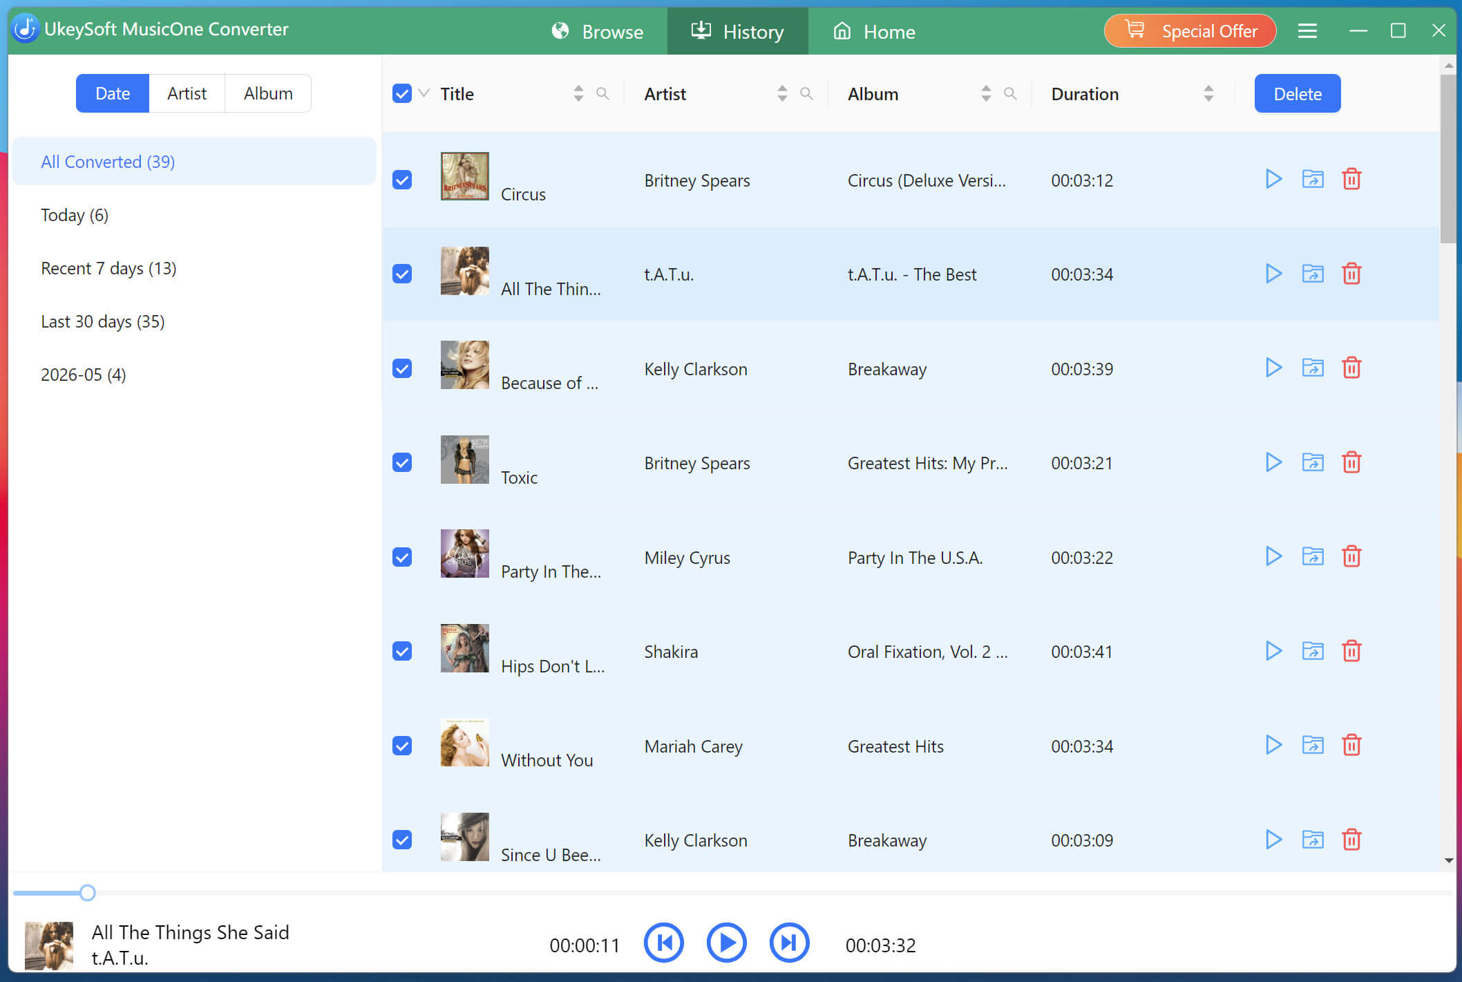Go to the Home tab
This screenshot has height=982, width=1462.
pyautogui.click(x=875, y=32)
